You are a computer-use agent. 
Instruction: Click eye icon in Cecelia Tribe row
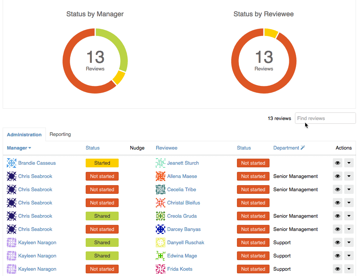point(337,190)
